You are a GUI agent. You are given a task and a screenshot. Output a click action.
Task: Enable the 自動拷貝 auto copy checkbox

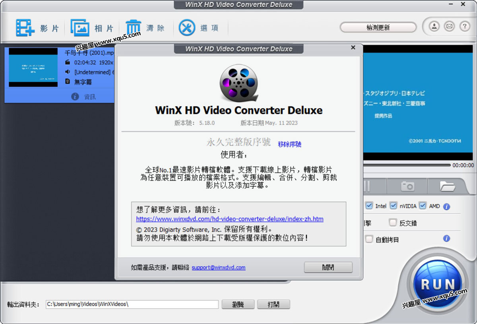click(369, 239)
